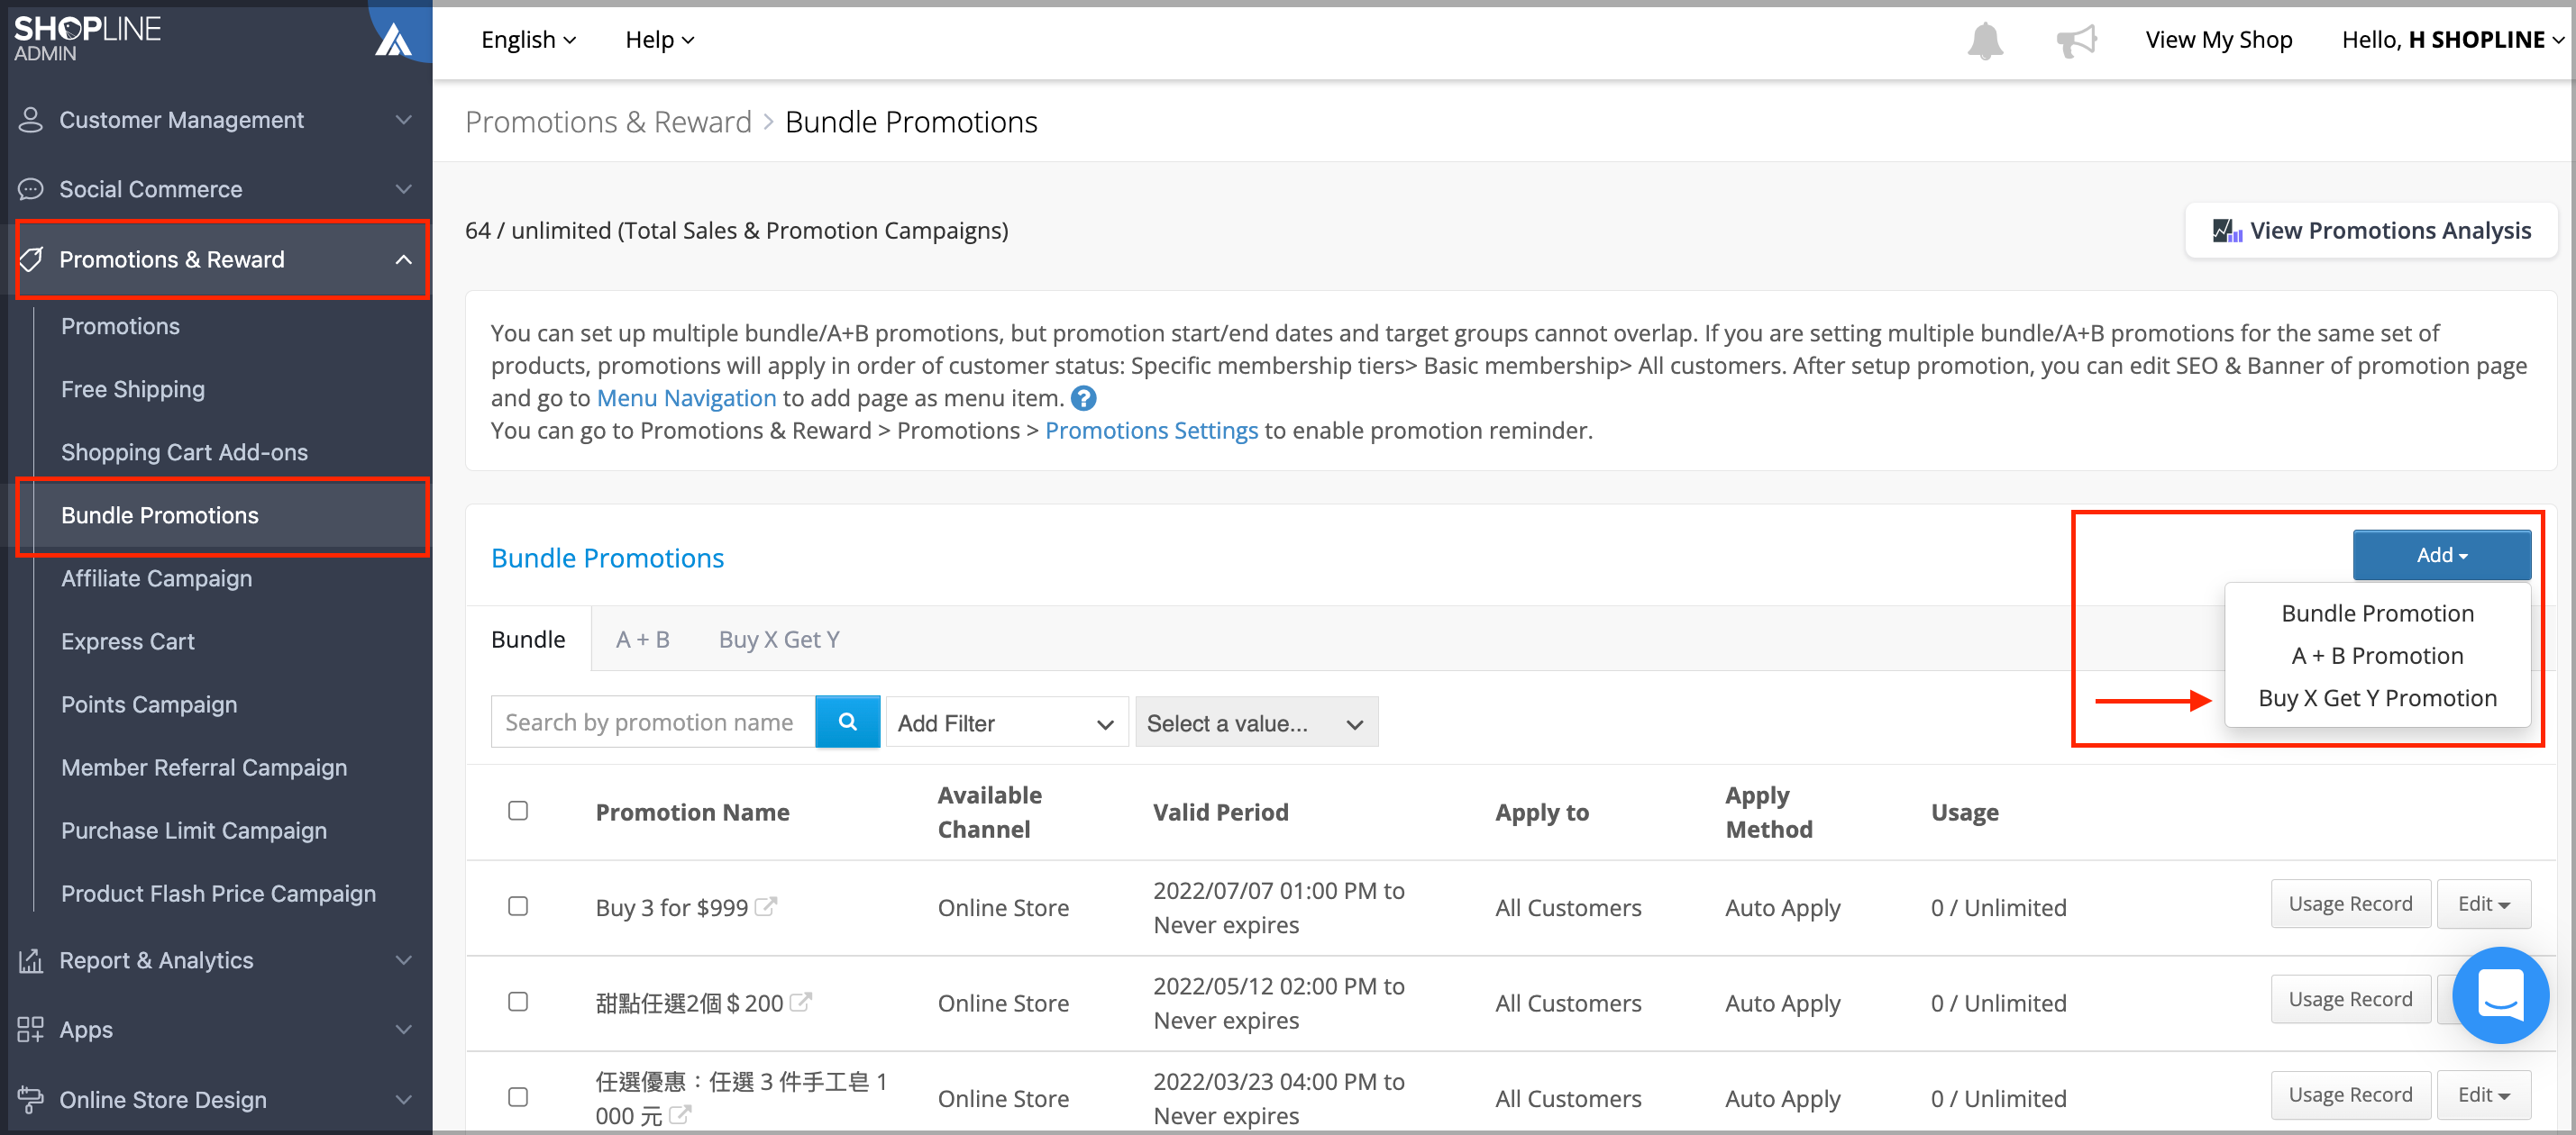This screenshot has width=2576, height=1135.
Task: Open Promotions in the sidebar
Action: 120,326
